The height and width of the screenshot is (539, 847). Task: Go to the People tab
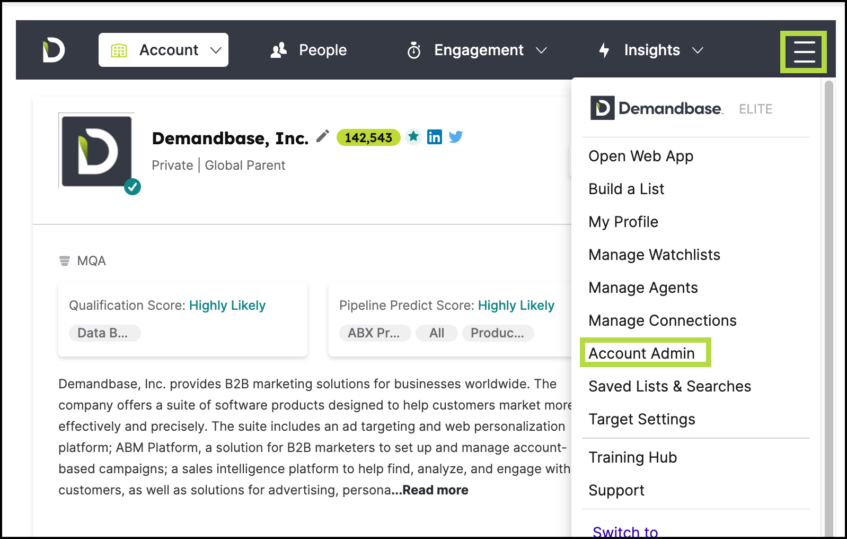point(308,50)
